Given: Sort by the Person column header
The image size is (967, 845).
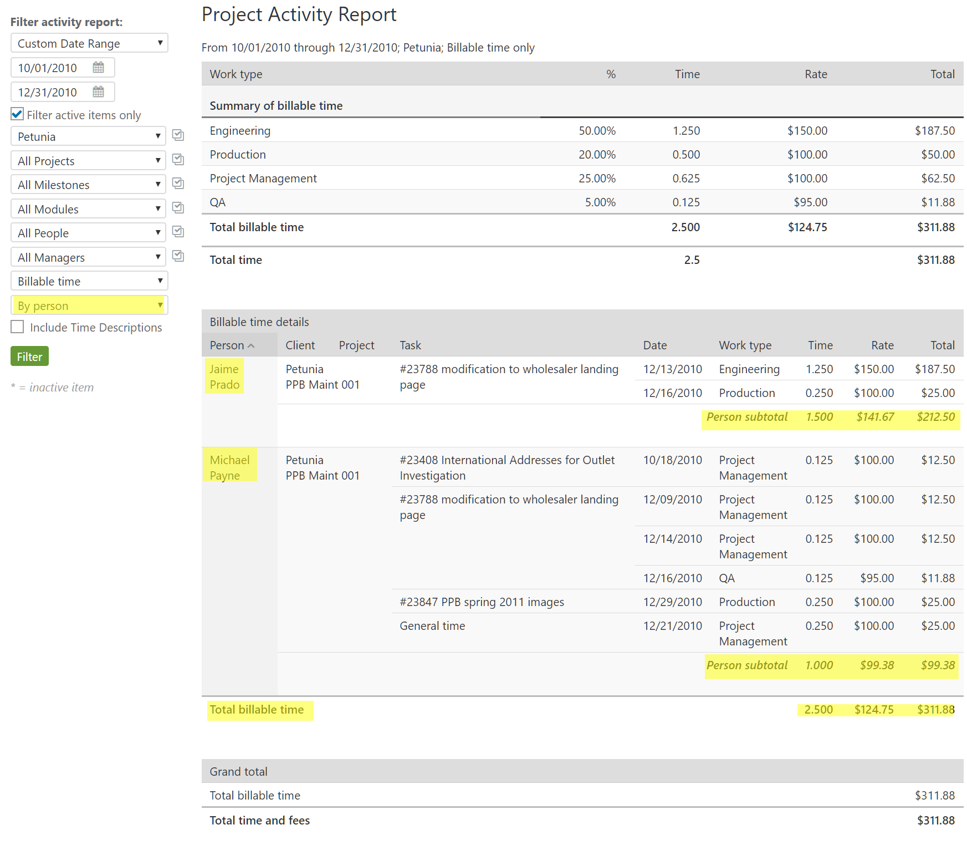Looking at the screenshot, I should [227, 345].
